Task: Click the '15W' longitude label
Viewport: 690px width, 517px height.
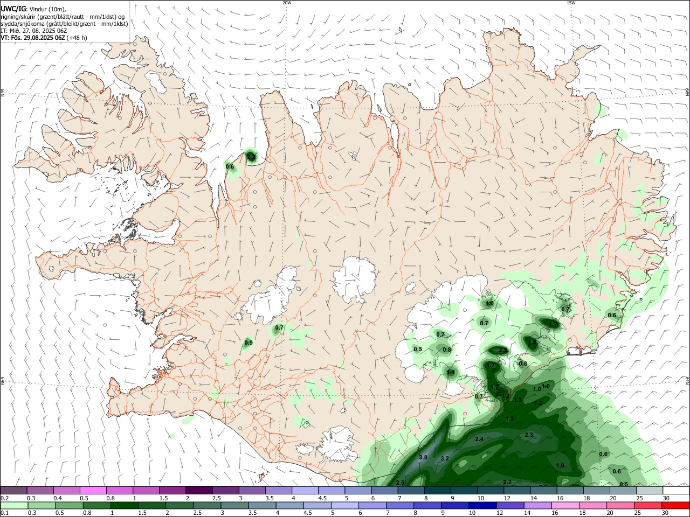Action: pyautogui.click(x=571, y=3)
